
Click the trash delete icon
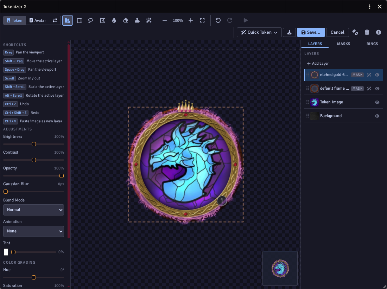[x=367, y=32]
